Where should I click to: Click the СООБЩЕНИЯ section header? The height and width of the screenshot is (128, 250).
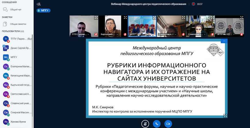tap(9, 2)
